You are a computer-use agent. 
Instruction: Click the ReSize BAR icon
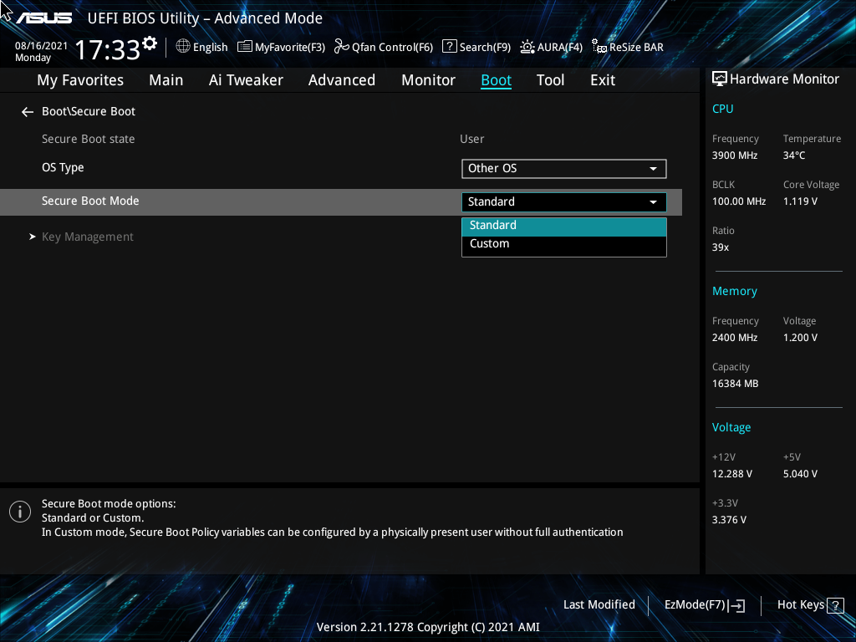[x=599, y=47]
